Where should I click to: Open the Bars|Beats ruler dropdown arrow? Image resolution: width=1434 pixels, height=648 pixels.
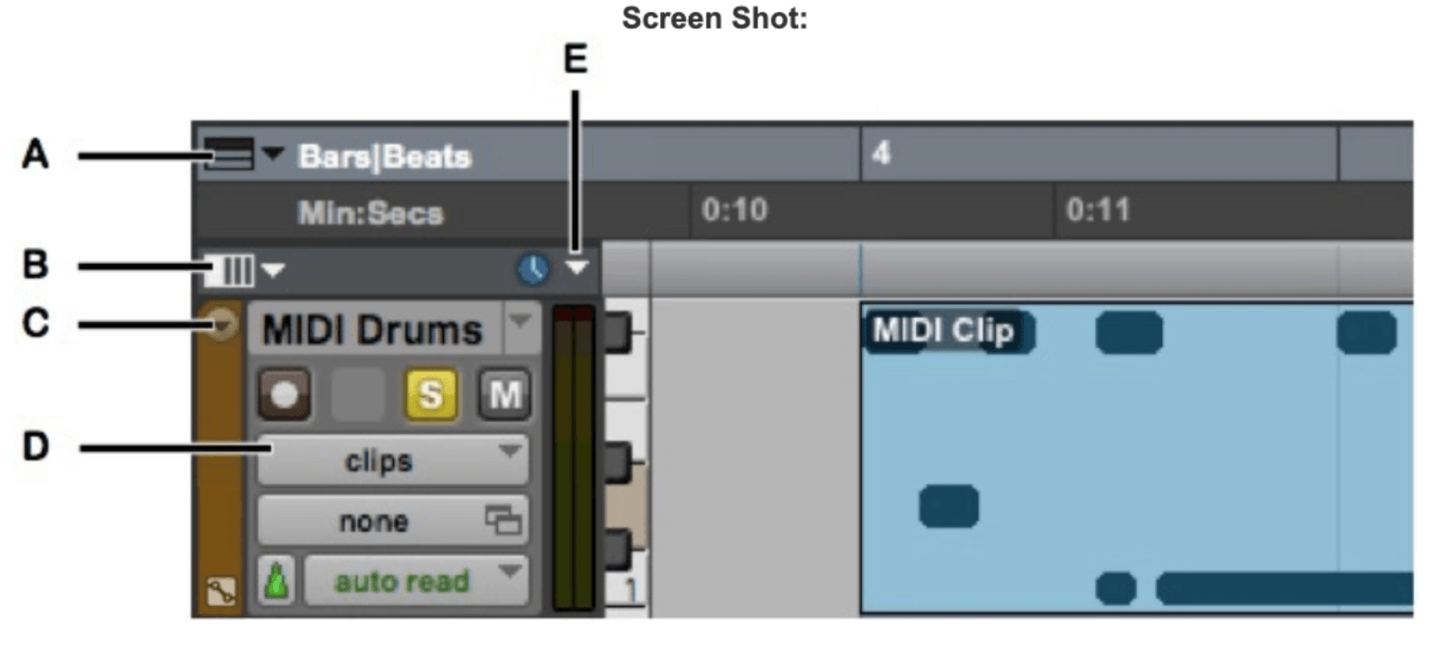point(275,154)
